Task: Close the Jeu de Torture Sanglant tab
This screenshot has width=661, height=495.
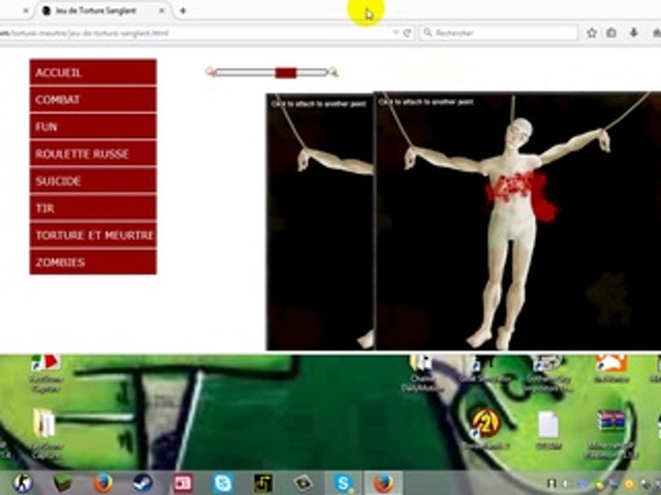Action: click(162, 11)
